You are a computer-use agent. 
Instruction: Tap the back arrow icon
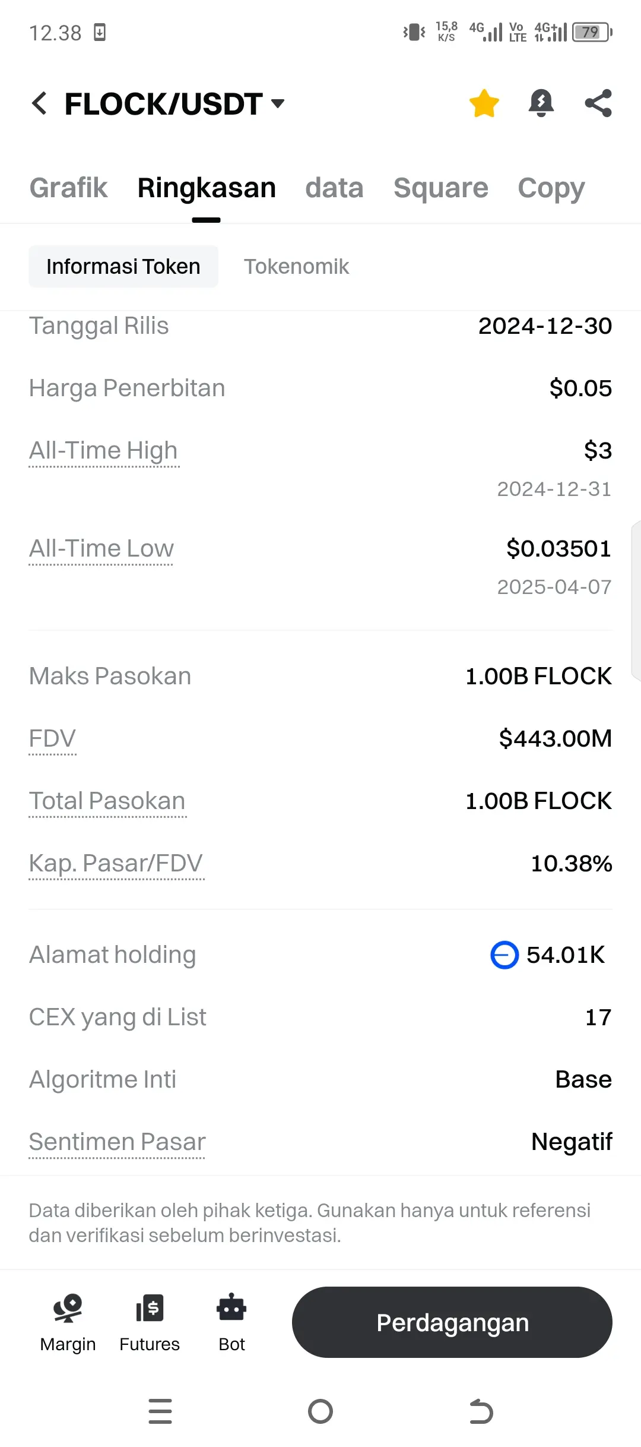(39, 103)
